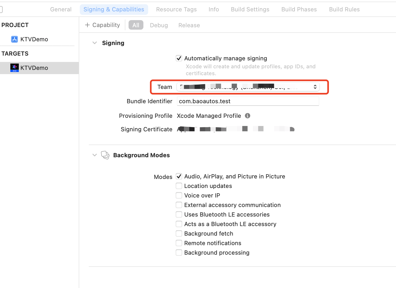Check Uses Bluetooth LE accessories
Viewport: 396px width, 288px height.
point(179,214)
